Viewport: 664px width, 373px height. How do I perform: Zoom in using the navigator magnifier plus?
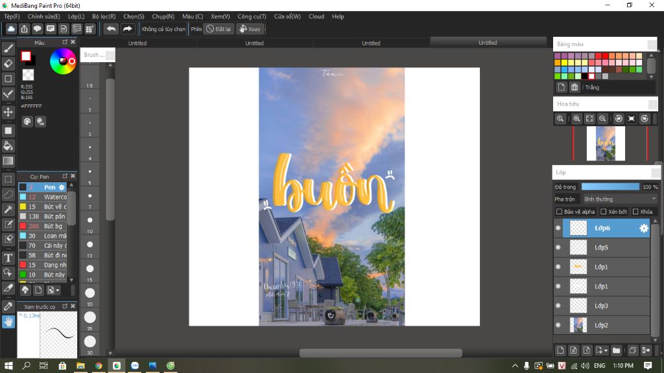click(x=576, y=119)
